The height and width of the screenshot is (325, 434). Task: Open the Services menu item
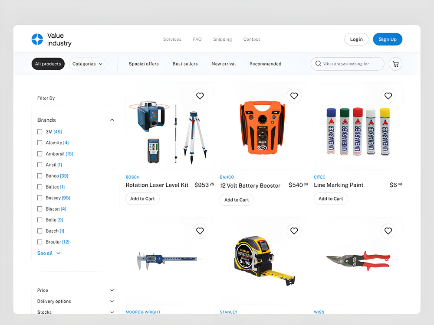(x=172, y=39)
